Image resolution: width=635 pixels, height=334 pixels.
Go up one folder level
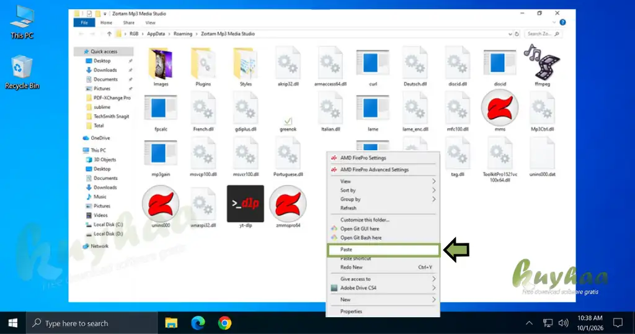(x=109, y=34)
